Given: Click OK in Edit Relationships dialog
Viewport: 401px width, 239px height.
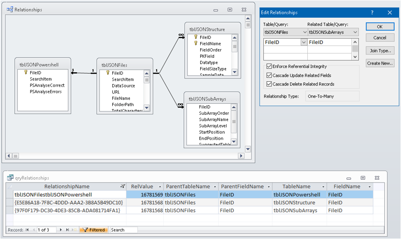Looking at the screenshot, I should (x=380, y=27).
